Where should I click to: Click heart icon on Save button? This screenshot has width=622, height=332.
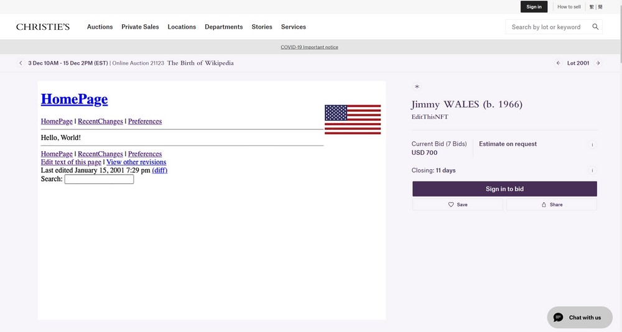pos(450,205)
